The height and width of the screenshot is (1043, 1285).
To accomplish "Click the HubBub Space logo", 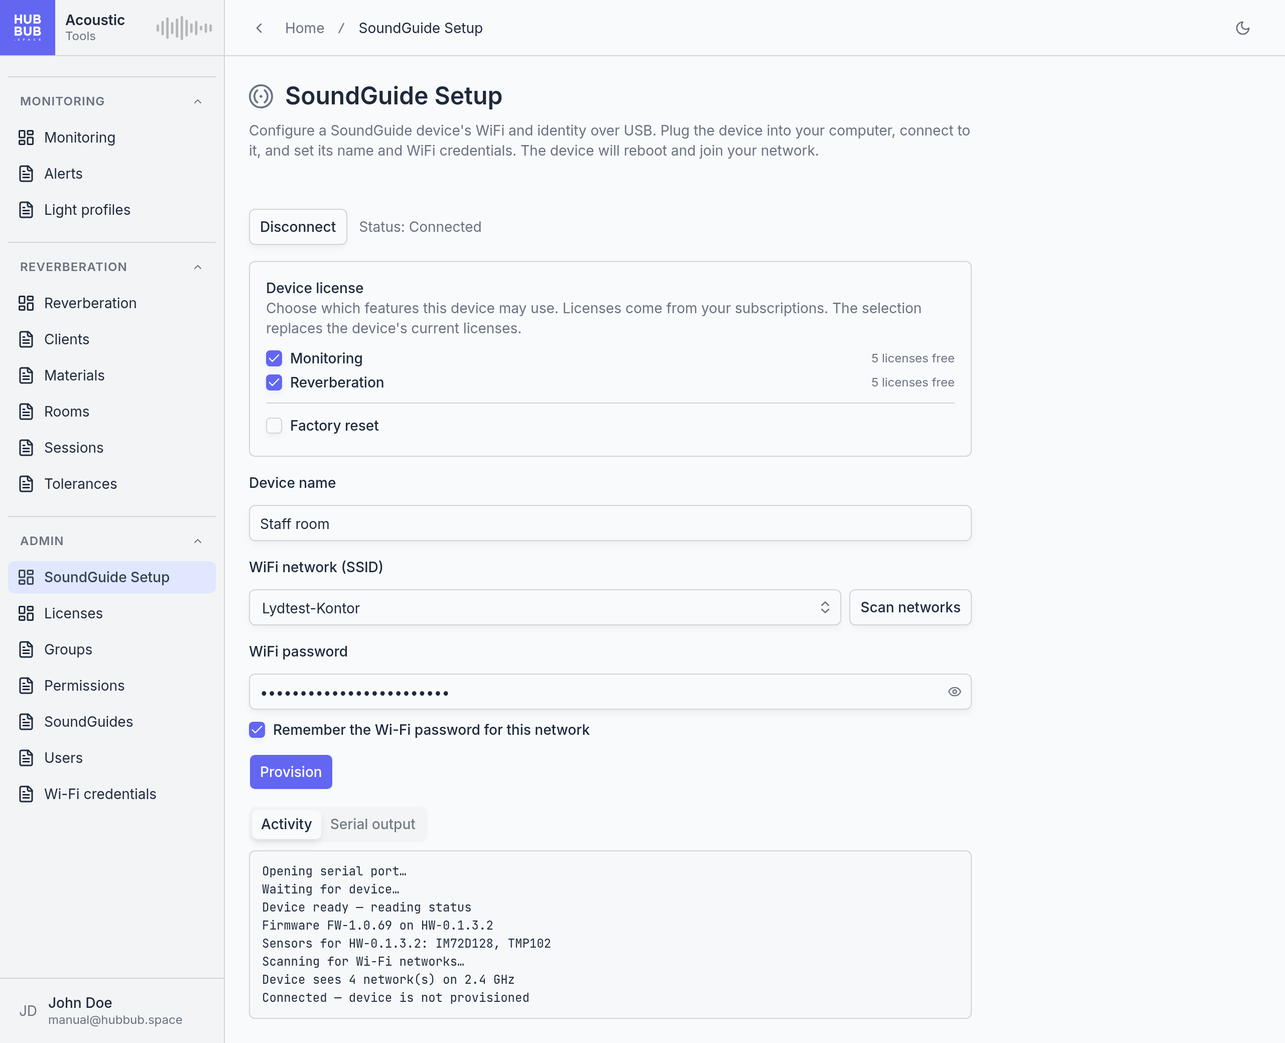I will tap(28, 28).
